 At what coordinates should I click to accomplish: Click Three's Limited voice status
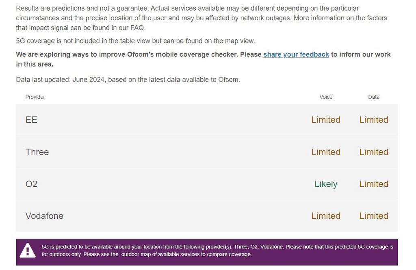click(326, 152)
